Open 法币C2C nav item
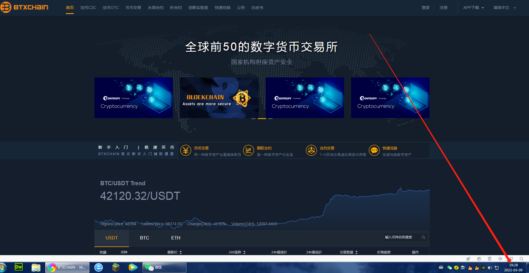The height and width of the screenshot is (273, 529). [88, 8]
